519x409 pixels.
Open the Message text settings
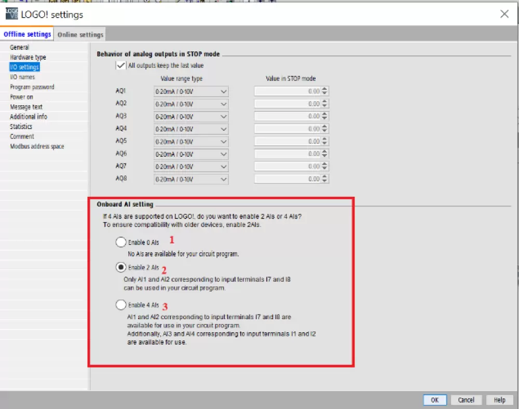26,107
